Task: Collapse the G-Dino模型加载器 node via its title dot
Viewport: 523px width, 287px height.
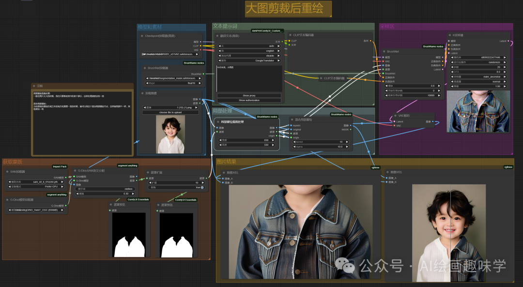Action: pos(7,200)
